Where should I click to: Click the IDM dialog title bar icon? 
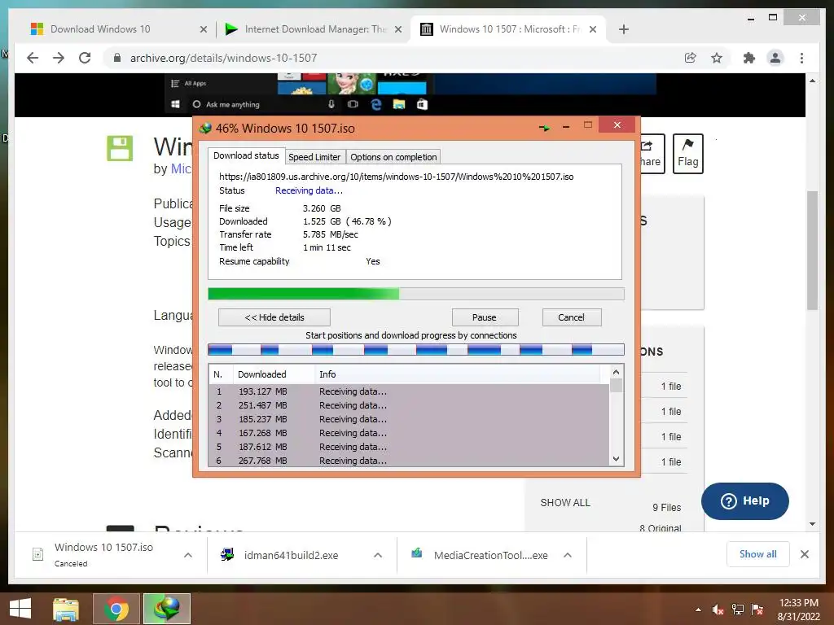tap(205, 128)
